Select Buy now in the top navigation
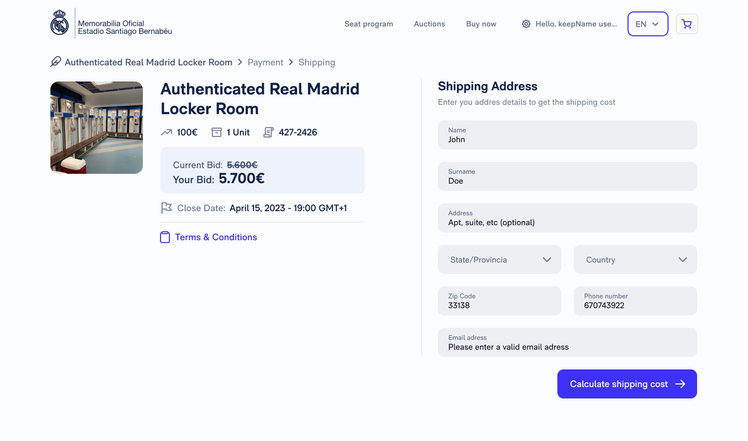 tap(481, 24)
